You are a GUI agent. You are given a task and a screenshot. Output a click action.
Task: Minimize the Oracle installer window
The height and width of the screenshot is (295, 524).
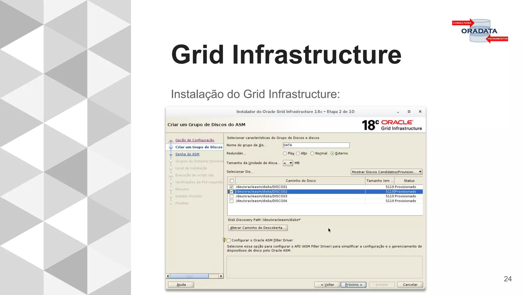398,112
